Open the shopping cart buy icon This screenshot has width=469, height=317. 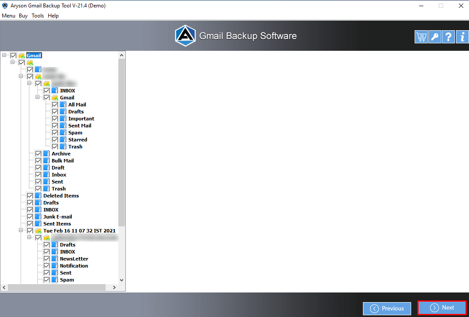[x=421, y=37]
